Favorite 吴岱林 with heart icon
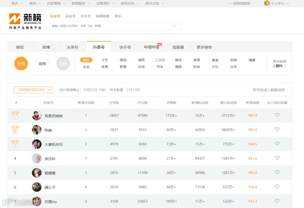The image size is (304, 208). [277, 158]
